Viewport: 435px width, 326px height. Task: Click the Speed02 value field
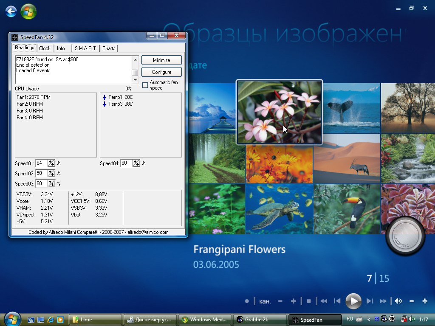[42, 174]
